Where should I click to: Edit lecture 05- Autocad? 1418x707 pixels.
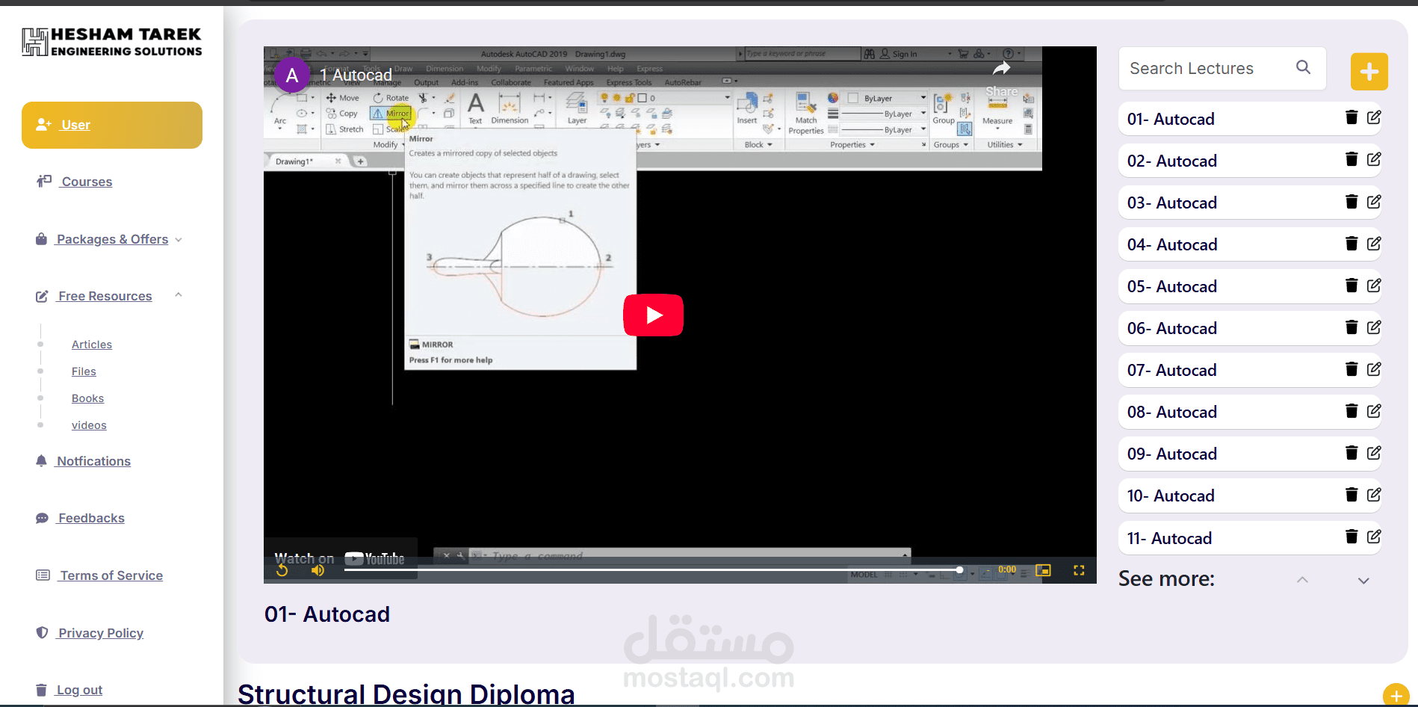(x=1374, y=285)
